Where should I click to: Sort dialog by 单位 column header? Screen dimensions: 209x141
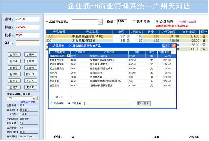coord(152,52)
